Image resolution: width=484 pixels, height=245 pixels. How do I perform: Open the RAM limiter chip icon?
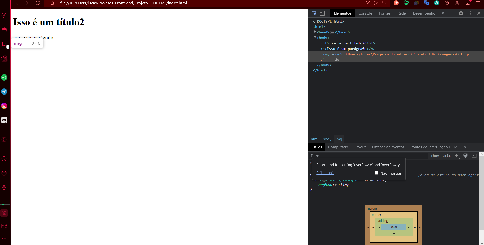[x=4, y=59]
